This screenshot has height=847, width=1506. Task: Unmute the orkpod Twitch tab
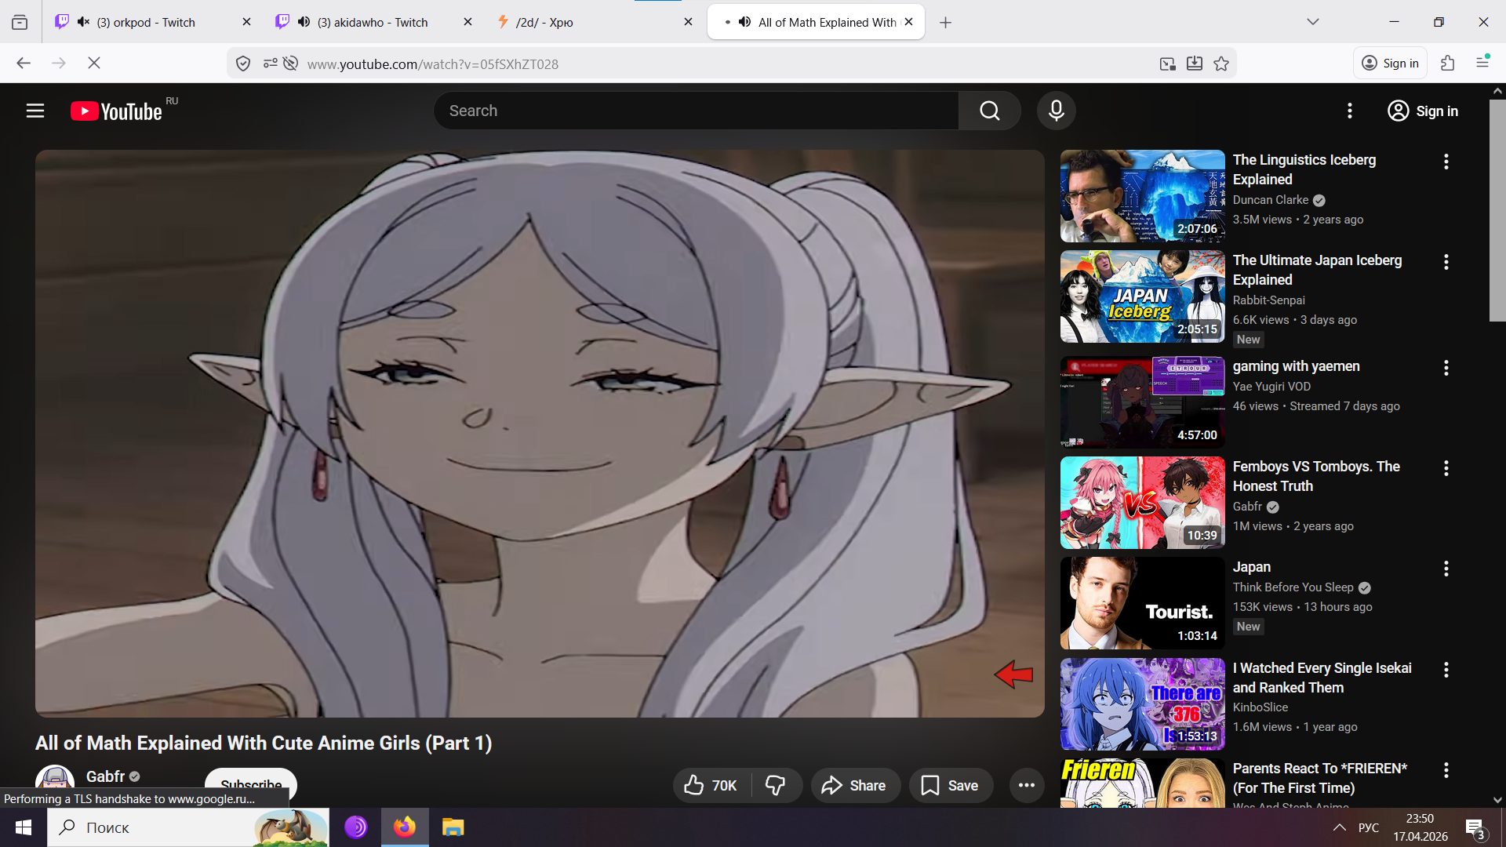click(x=83, y=22)
